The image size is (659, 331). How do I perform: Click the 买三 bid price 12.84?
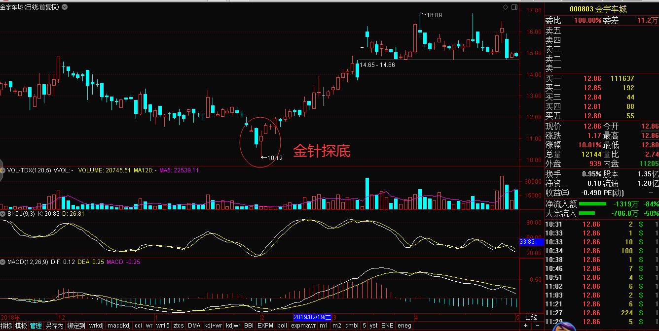point(592,97)
